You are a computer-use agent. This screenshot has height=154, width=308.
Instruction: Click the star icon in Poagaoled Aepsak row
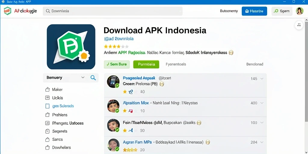coord(125,91)
